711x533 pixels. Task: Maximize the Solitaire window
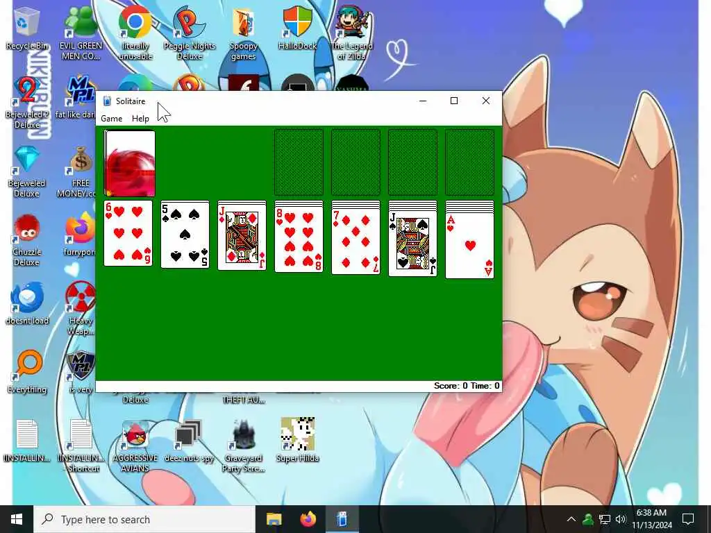tap(454, 101)
